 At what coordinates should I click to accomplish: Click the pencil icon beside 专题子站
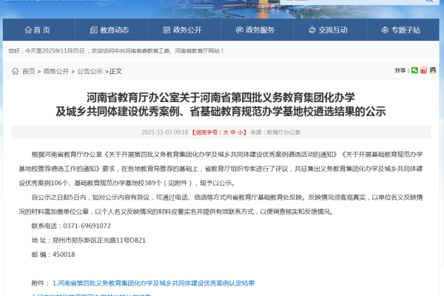click(386, 30)
